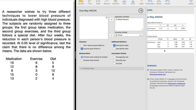The image size is (196, 110).
Task: Click inside the empty available variables list
Action: 94,28
